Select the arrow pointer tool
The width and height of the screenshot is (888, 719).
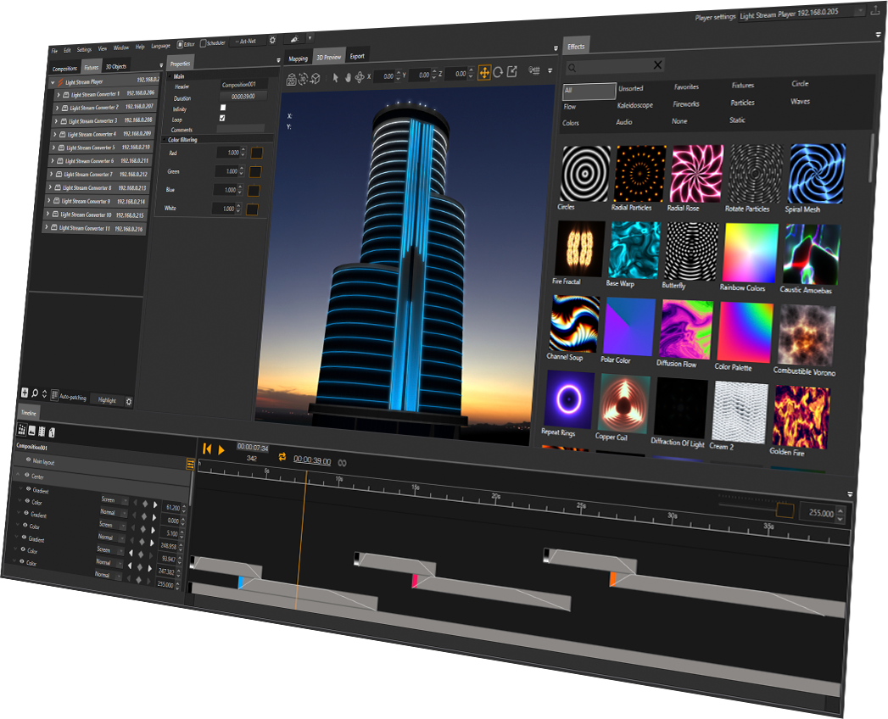(335, 77)
